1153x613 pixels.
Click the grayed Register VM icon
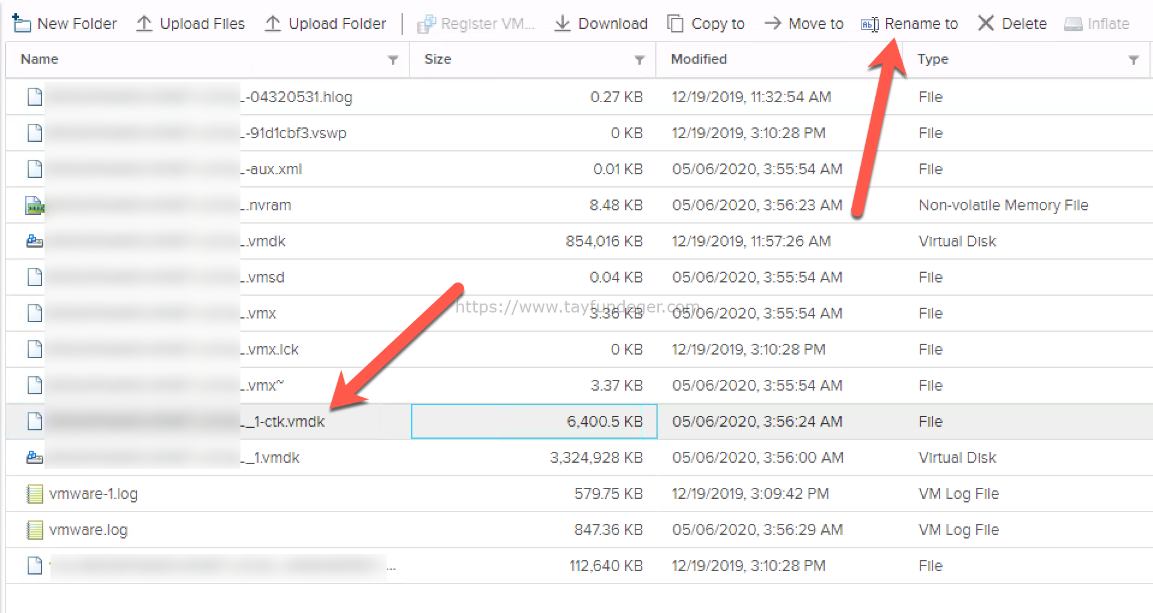(426, 24)
